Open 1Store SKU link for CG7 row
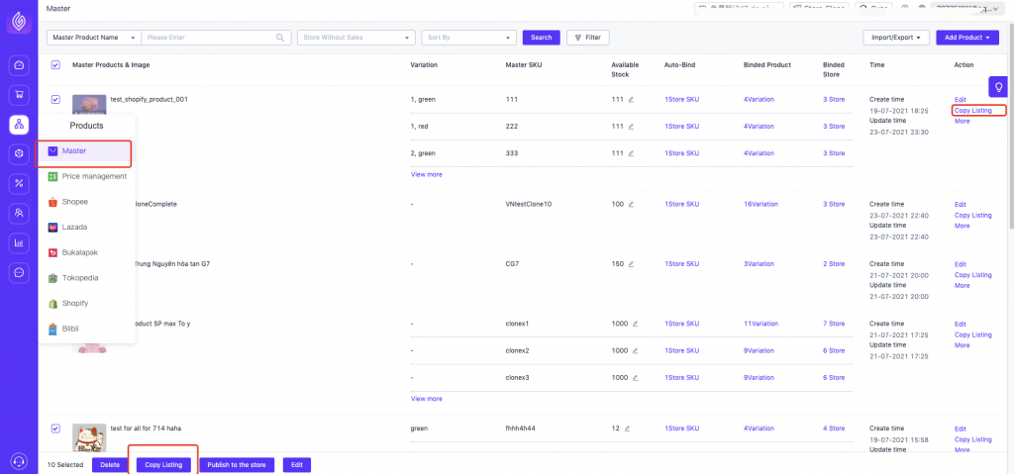The height and width of the screenshot is (474, 1014). click(681, 264)
